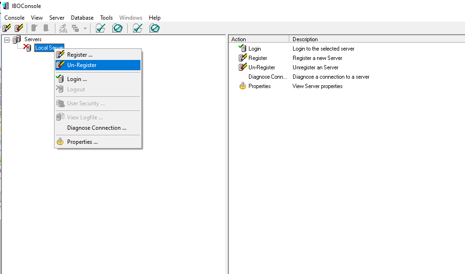Click the Servers root node icon
The image size is (465, 274).
click(17, 39)
